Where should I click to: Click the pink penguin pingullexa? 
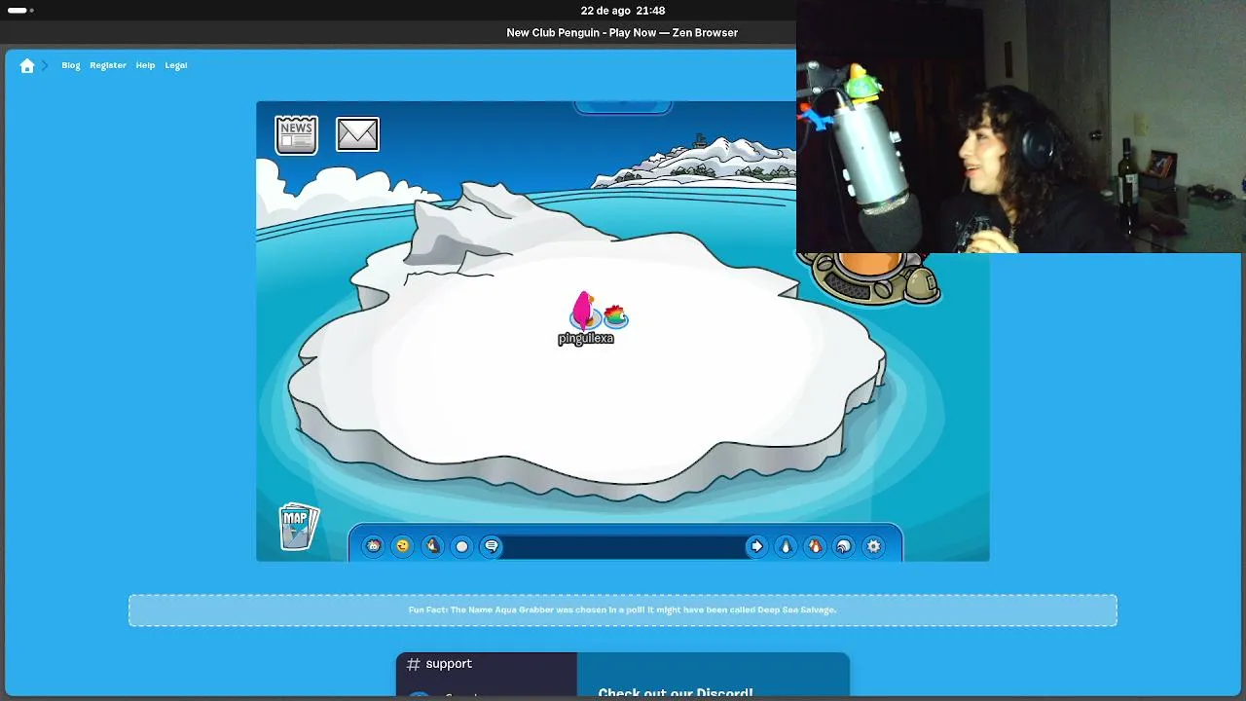click(584, 311)
